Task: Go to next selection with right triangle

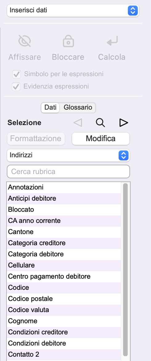Action: 124,123
